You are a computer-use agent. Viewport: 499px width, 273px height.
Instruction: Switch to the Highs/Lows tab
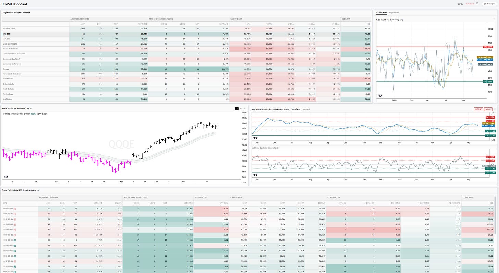pos(394,12)
